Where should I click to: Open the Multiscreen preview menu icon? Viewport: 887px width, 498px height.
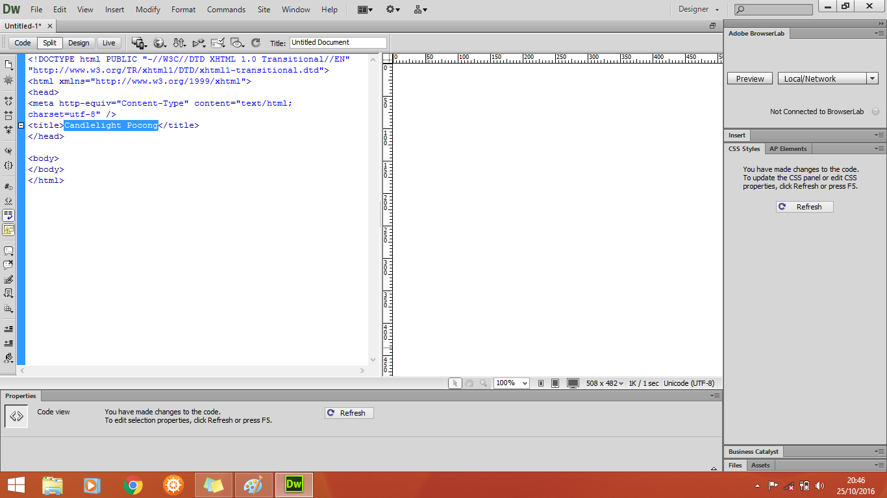point(138,43)
